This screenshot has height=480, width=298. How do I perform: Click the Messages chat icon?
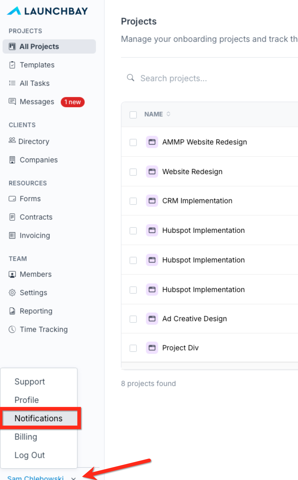coord(12,101)
